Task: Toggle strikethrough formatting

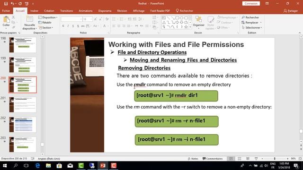Action: [83, 26]
